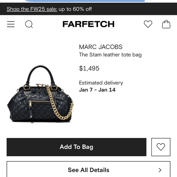This screenshot has width=177, height=177.
Task: Expand the See All Details chevron arrow
Action: click(160, 170)
